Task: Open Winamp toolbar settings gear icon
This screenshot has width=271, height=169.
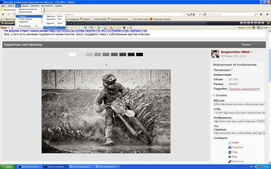Action: pos(268,23)
